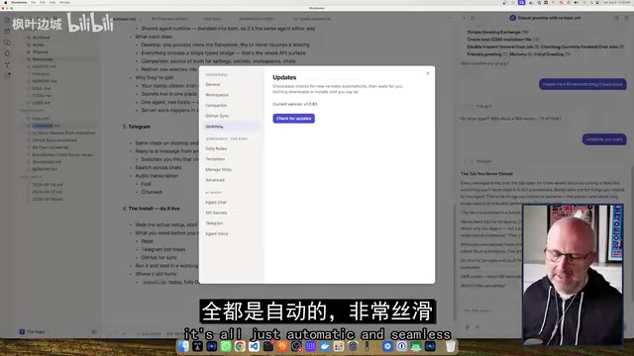Expand the Areas folder in file tree
The image size is (634, 356).
tap(38, 44)
